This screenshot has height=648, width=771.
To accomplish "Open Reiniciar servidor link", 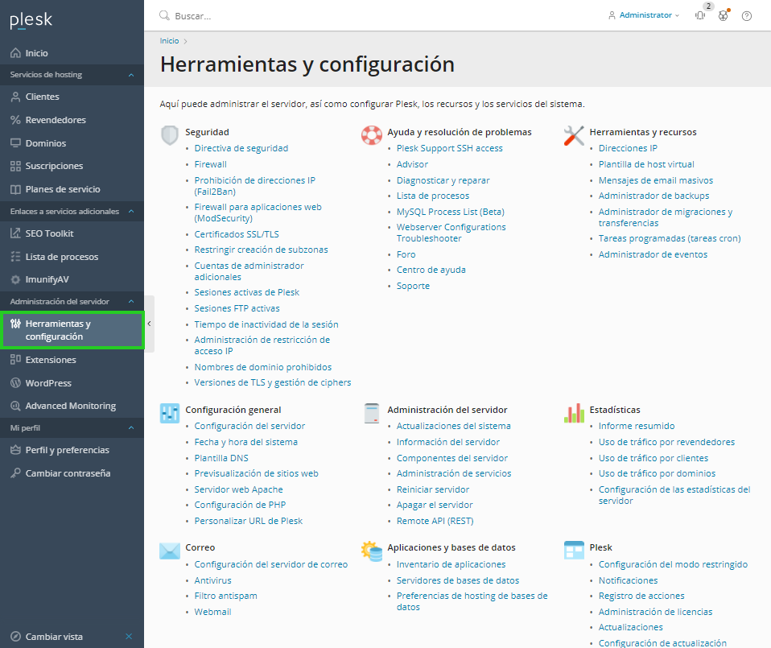I will coord(433,489).
